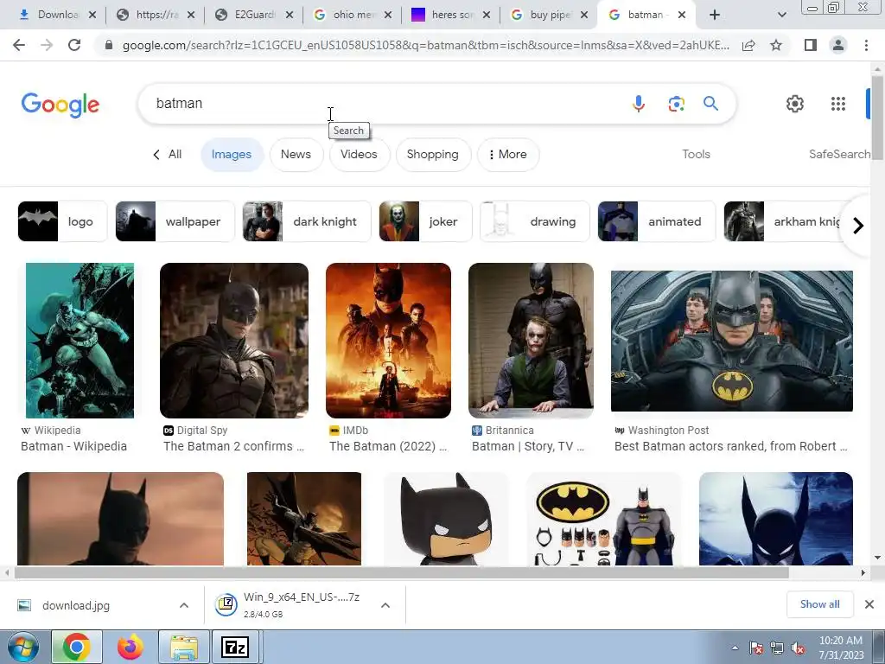Open the Digital Spy Batman 2 thumbnail
Screen dimensions: 885x664
(234, 341)
